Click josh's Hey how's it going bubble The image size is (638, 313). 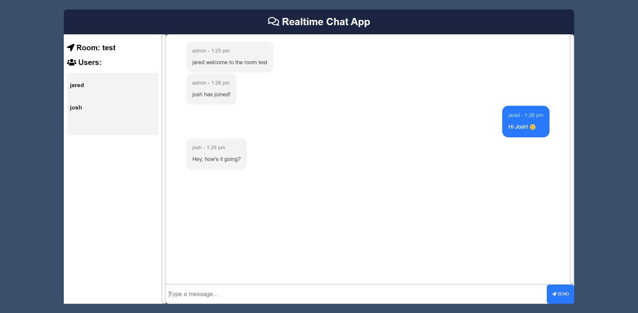(216, 154)
